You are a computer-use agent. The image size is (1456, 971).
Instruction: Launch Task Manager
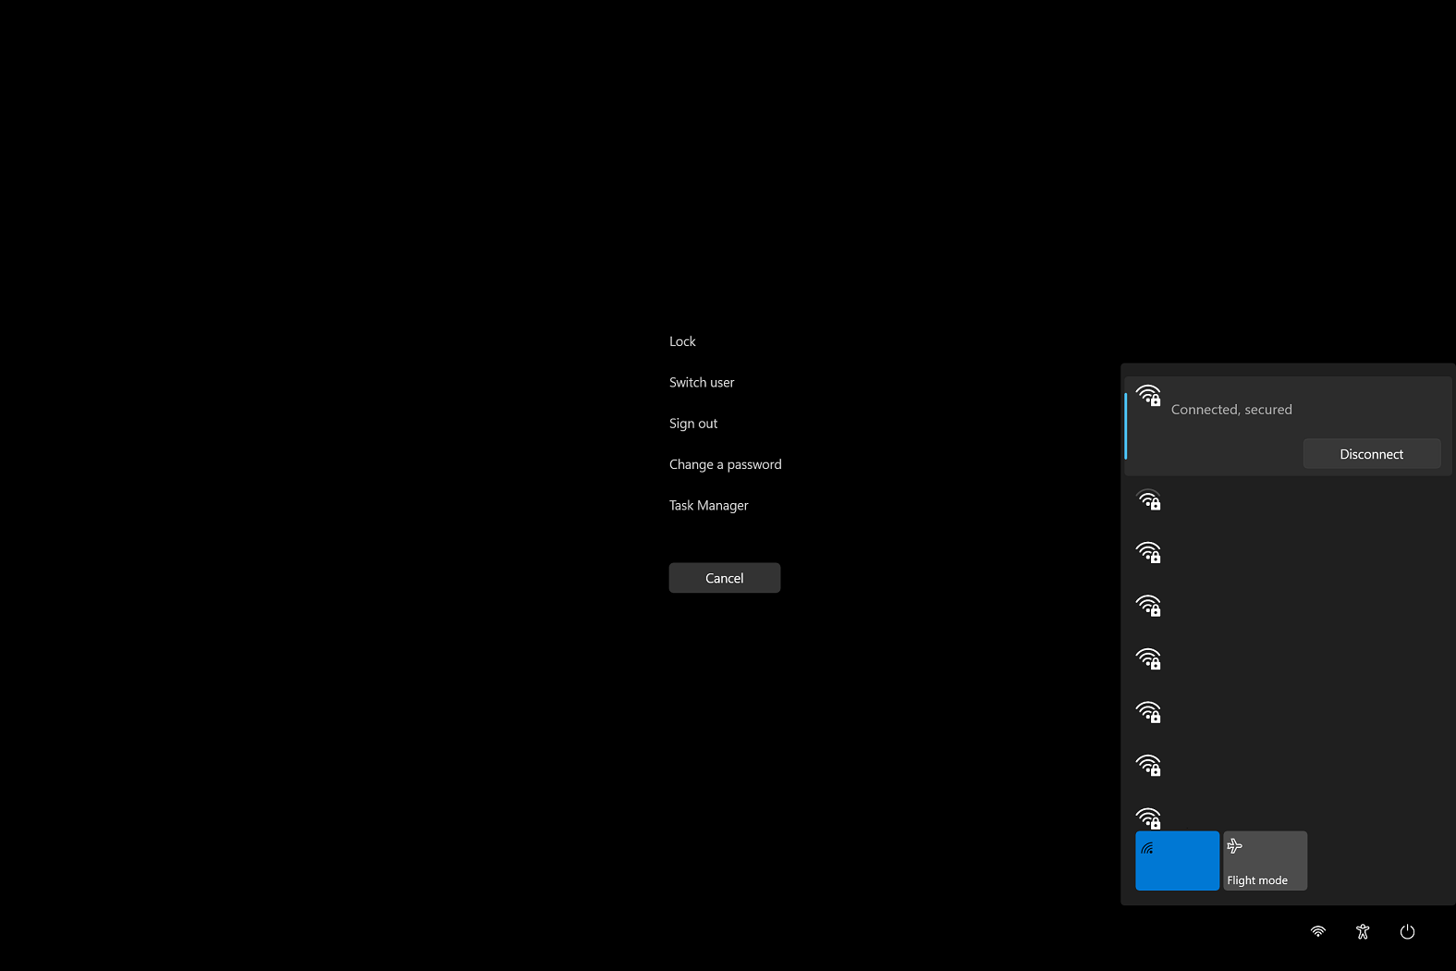tap(708, 505)
